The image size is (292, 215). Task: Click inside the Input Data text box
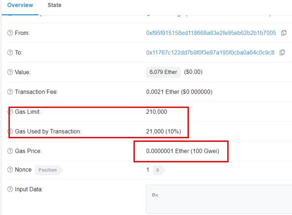tap(219, 199)
